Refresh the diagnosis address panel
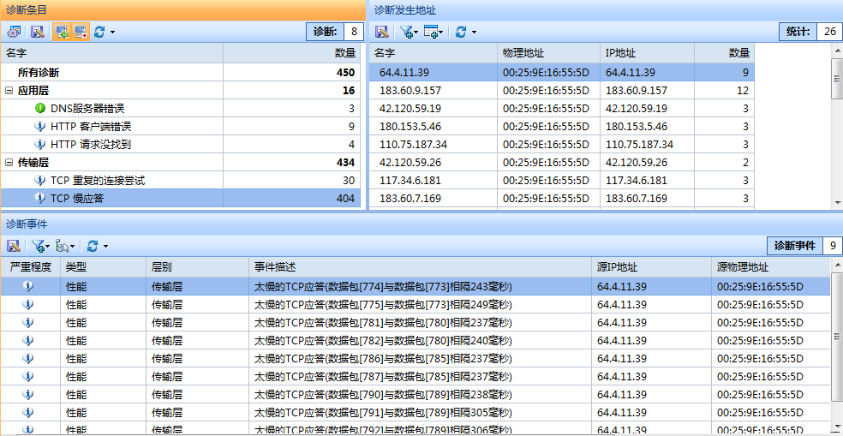Screen dimensions: 843x436 pyautogui.click(x=461, y=32)
